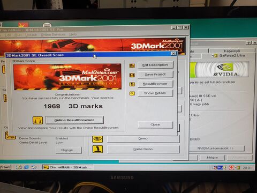This screenshot has width=257, height=193.
Task: Click the 1968 3D marks score text
Action: click(x=73, y=106)
